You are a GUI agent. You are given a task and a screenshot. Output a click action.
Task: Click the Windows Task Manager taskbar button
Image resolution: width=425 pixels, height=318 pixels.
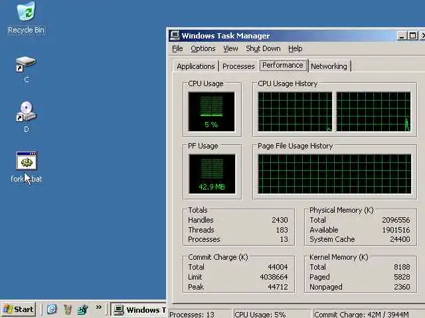click(x=139, y=309)
